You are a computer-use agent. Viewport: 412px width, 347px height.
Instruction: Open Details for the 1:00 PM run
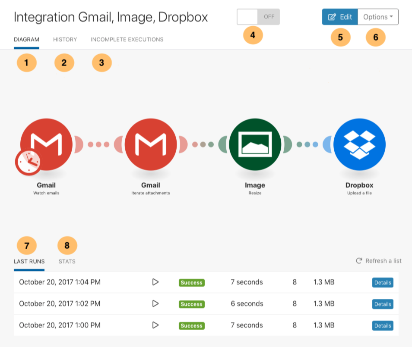click(x=383, y=325)
